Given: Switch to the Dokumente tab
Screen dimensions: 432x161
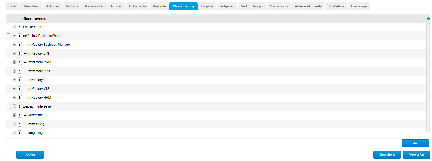Looking at the screenshot, I should click(x=138, y=6).
